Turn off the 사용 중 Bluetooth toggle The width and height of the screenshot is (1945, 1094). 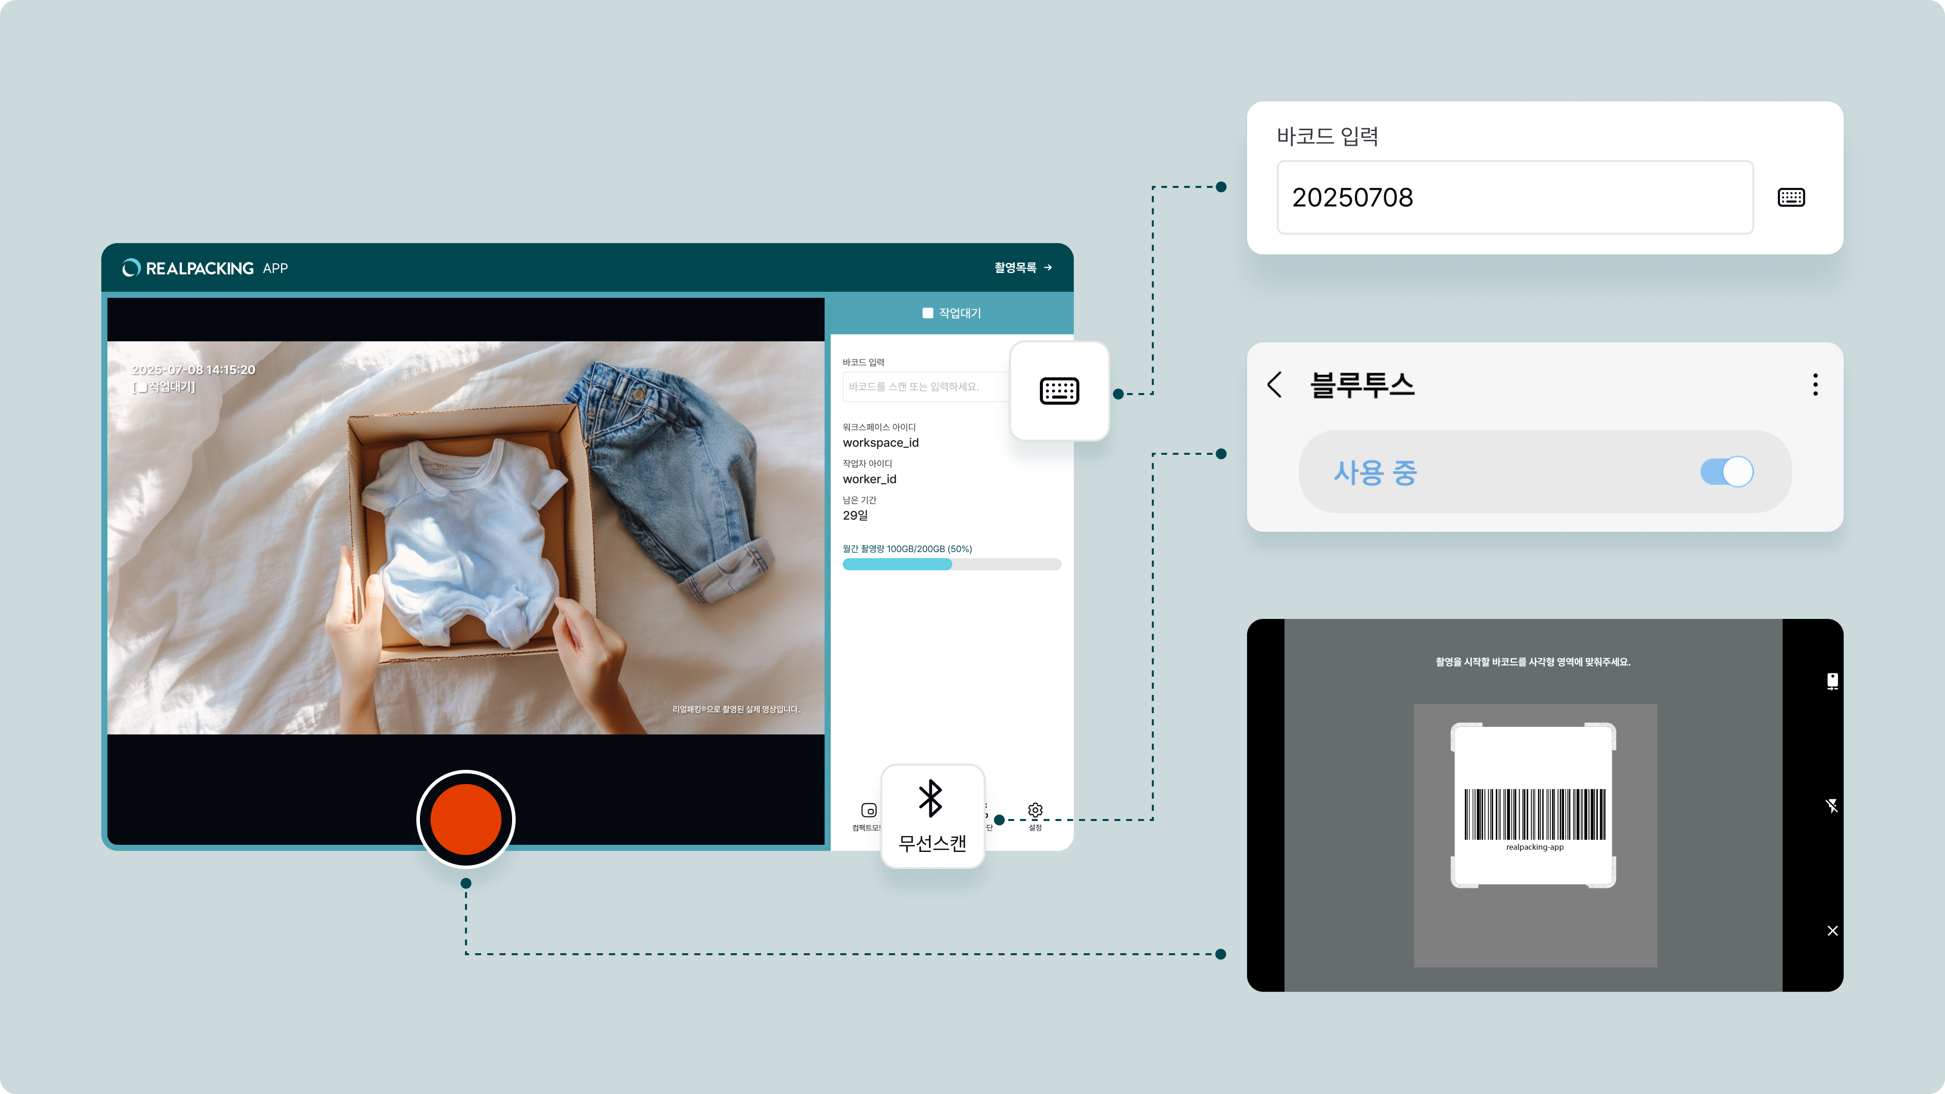pos(1726,472)
